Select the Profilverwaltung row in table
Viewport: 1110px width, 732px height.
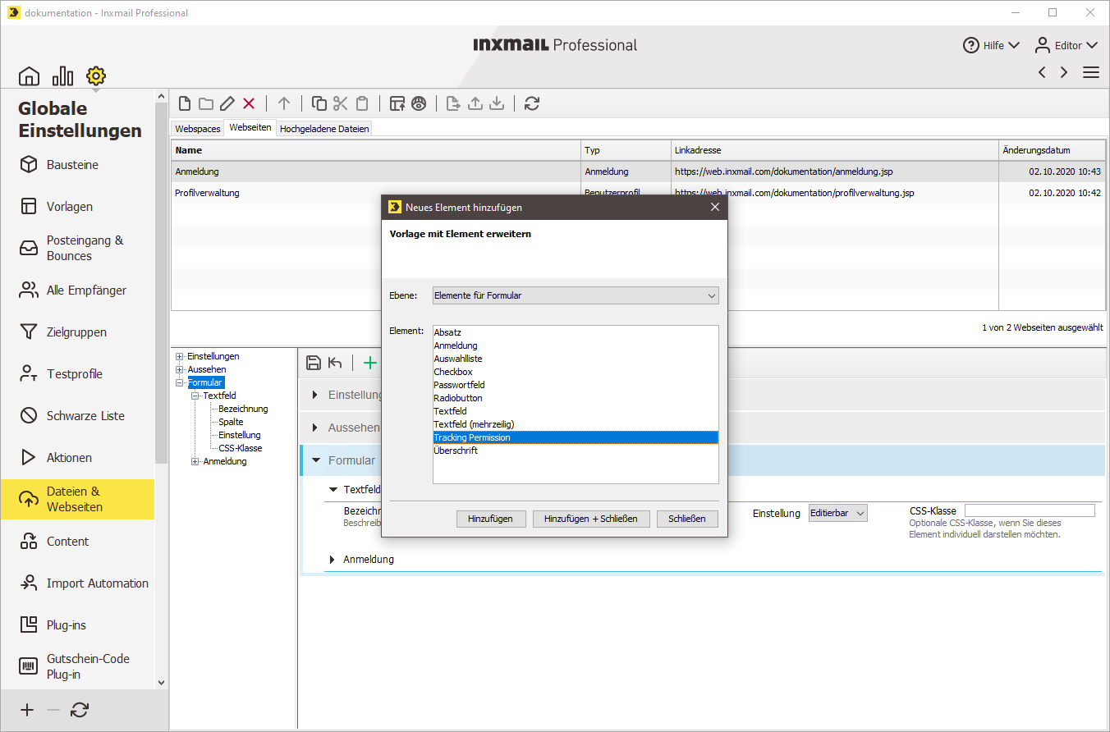638,193
